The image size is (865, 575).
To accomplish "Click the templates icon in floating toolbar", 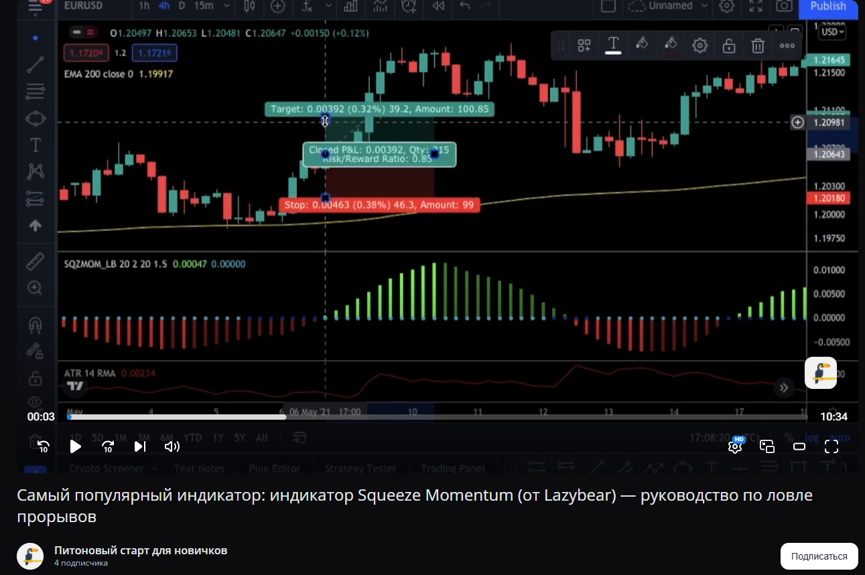I will 584,46.
